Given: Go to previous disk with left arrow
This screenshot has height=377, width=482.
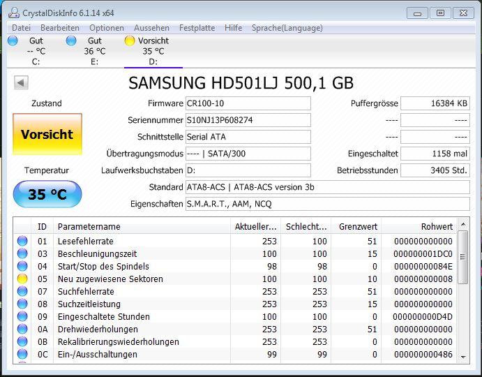Looking at the screenshot, I should (x=21, y=82).
